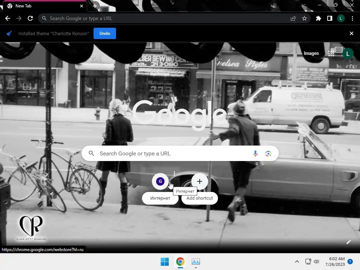360x270 pixels.
Task: Click Undo to revert theme
Action: click(x=105, y=33)
